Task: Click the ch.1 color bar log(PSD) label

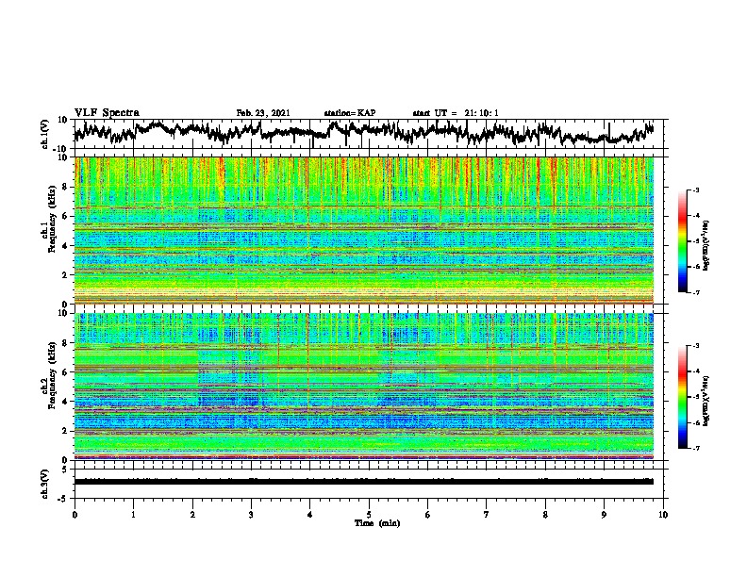Action: point(706,245)
